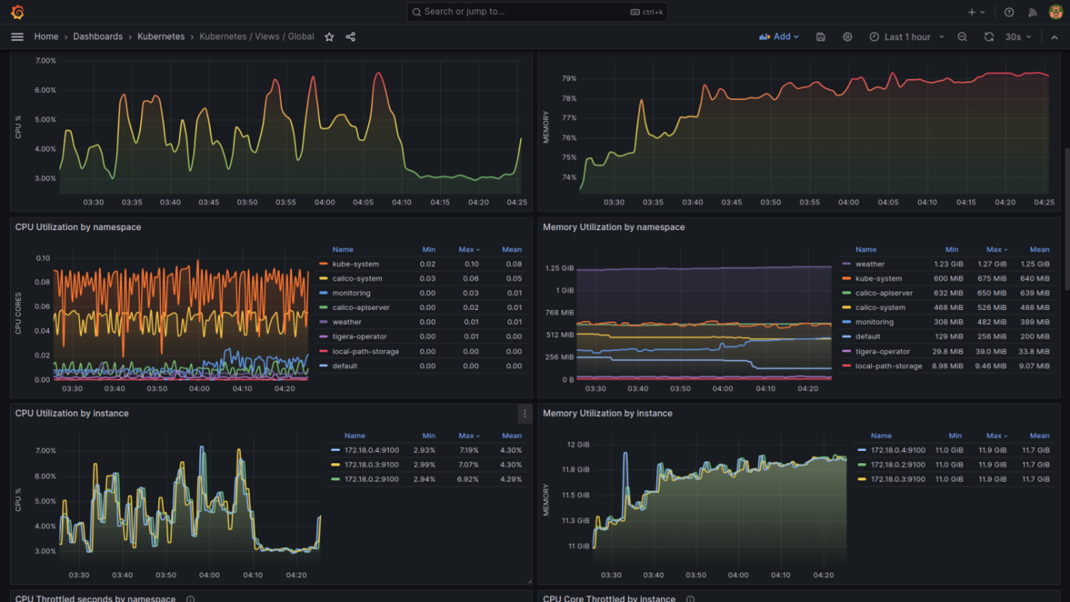Sort CPU namespace legend by Min column
Screen dimensions: 1070x602
[428, 249]
